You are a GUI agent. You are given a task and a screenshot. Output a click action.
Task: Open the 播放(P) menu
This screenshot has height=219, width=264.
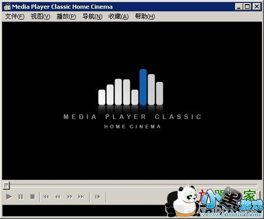pos(66,16)
